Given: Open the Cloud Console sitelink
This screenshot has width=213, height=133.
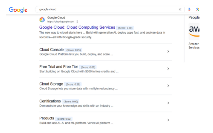Looking at the screenshot, I should (52, 50).
